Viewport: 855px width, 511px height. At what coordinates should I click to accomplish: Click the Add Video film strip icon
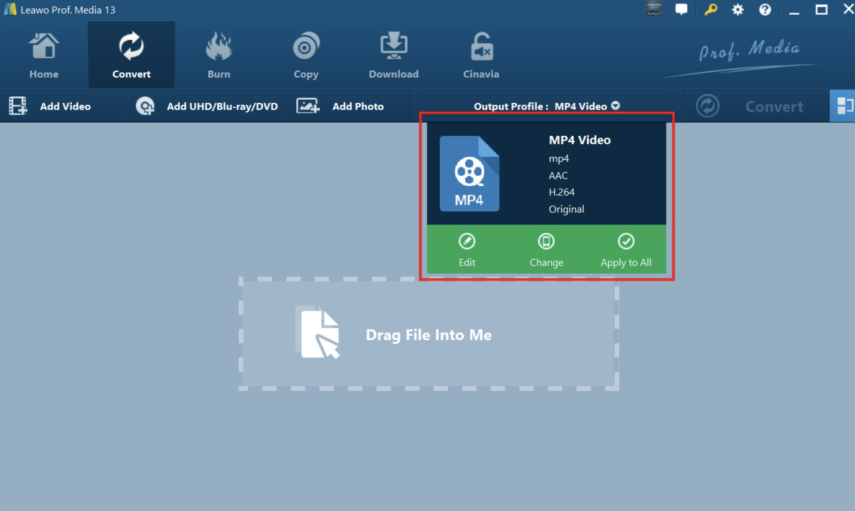(18, 106)
